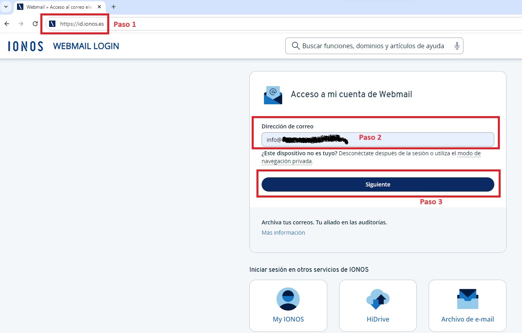Click the Acceso a mi cuenta de Webmail heading
Image resolution: width=522 pixels, height=333 pixels.
[351, 94]
